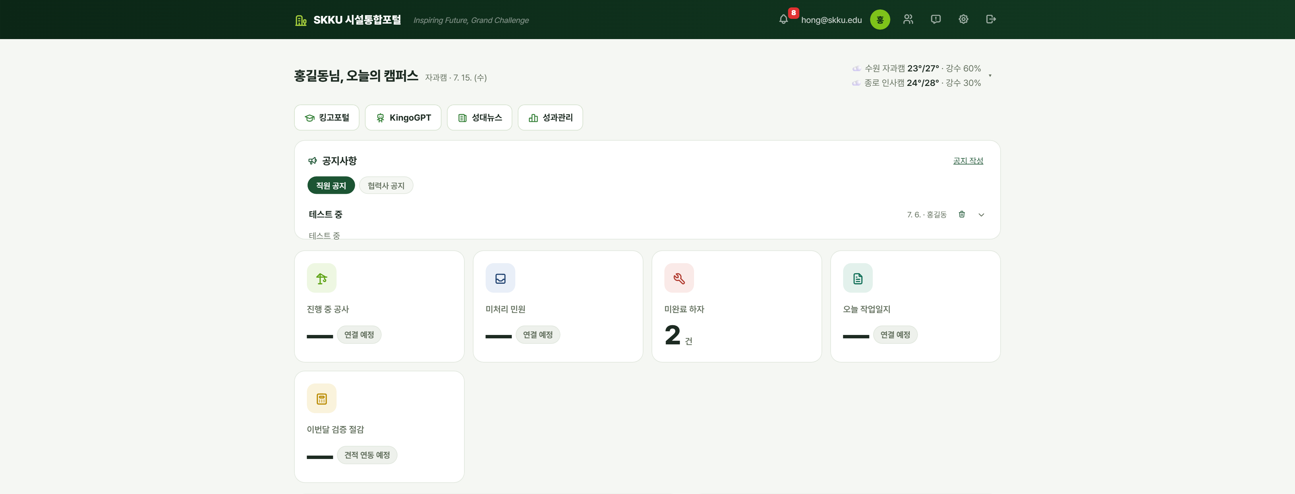Select the 직원 공지 tab
This screenshot has width=1295, height=494.
331,185
